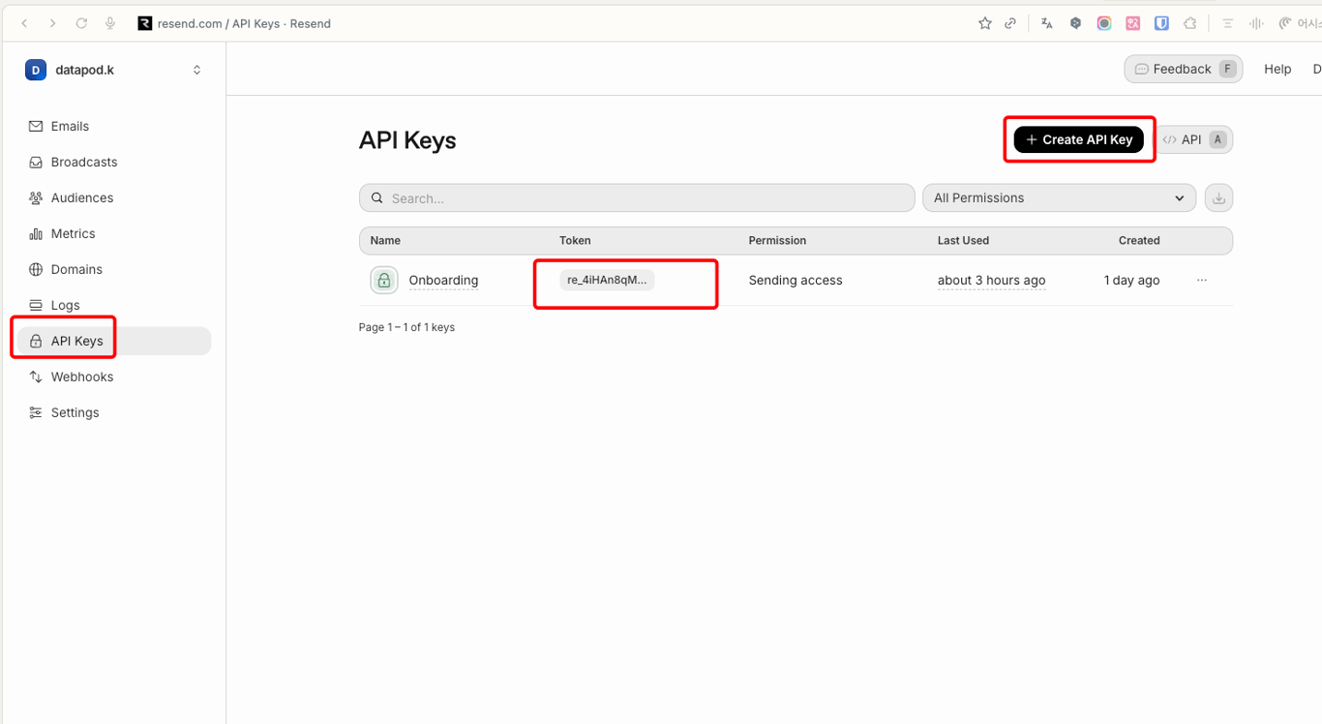Open the rainbow circle extension
This screenshot has height=724, width=1322.
(1104, 23)
